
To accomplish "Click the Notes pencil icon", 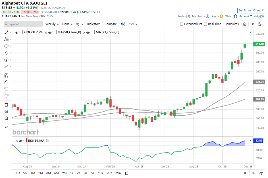I will pyautogui.click(x=188, y=16).
